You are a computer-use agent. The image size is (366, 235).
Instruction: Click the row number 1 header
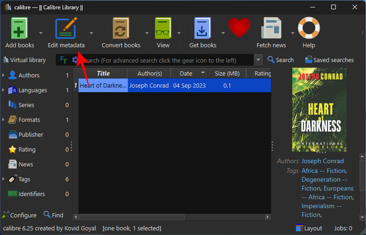(x=76, y=85)
